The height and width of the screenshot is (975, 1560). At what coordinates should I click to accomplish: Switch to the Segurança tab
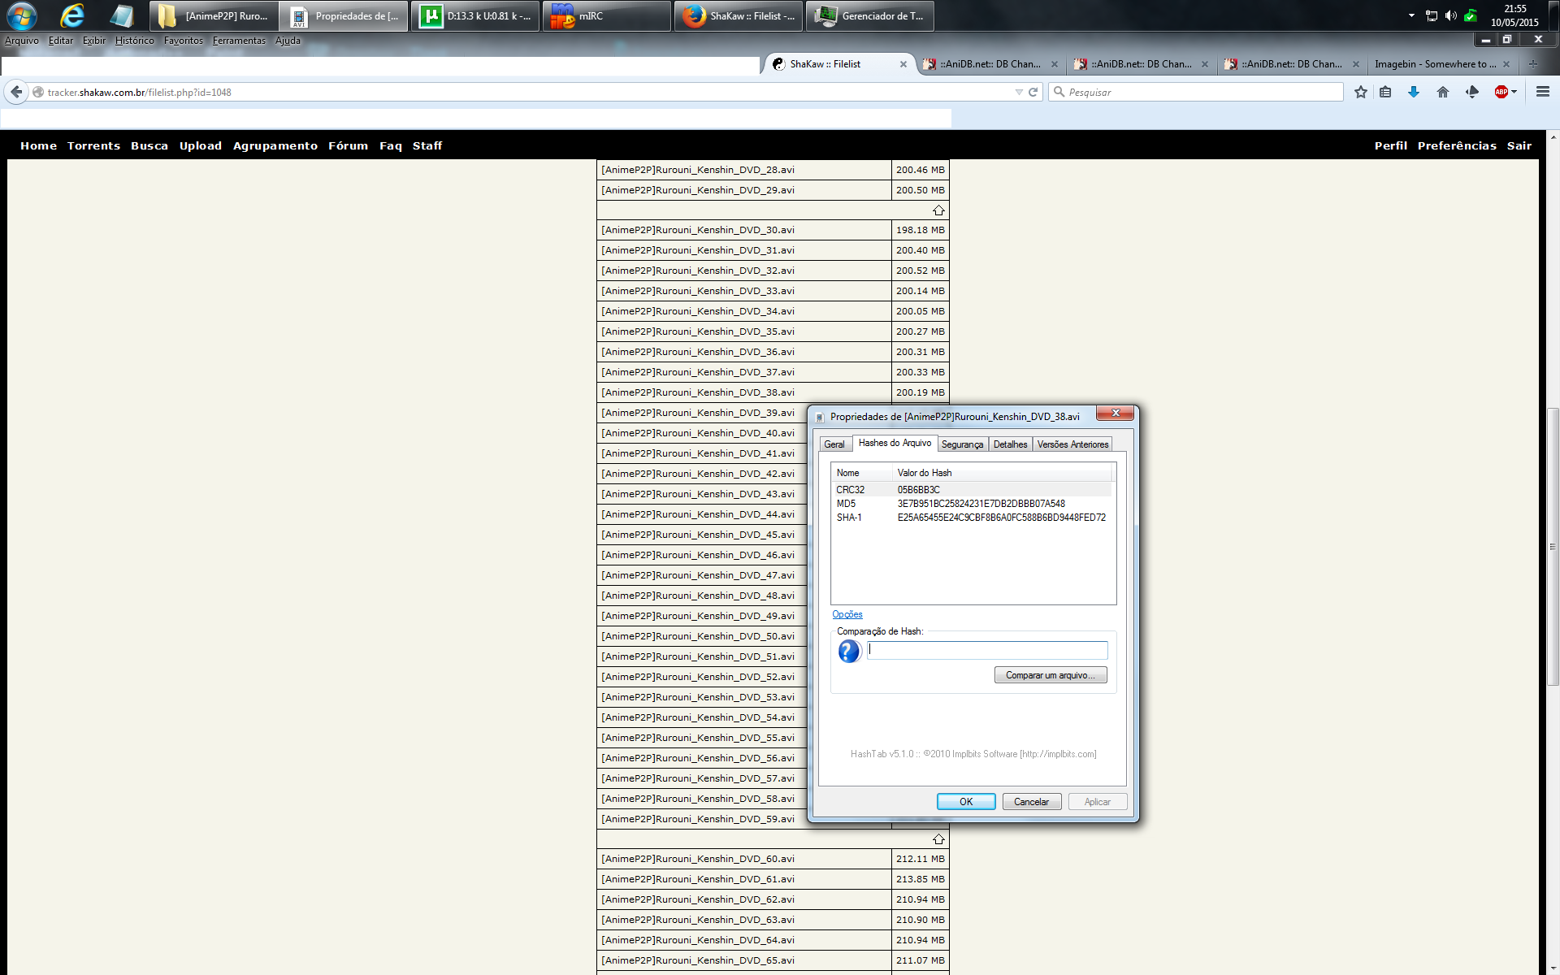click(962, 444)
